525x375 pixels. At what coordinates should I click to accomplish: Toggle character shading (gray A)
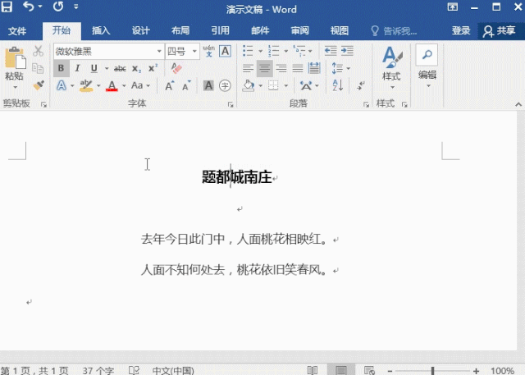(x=208, y=85)
